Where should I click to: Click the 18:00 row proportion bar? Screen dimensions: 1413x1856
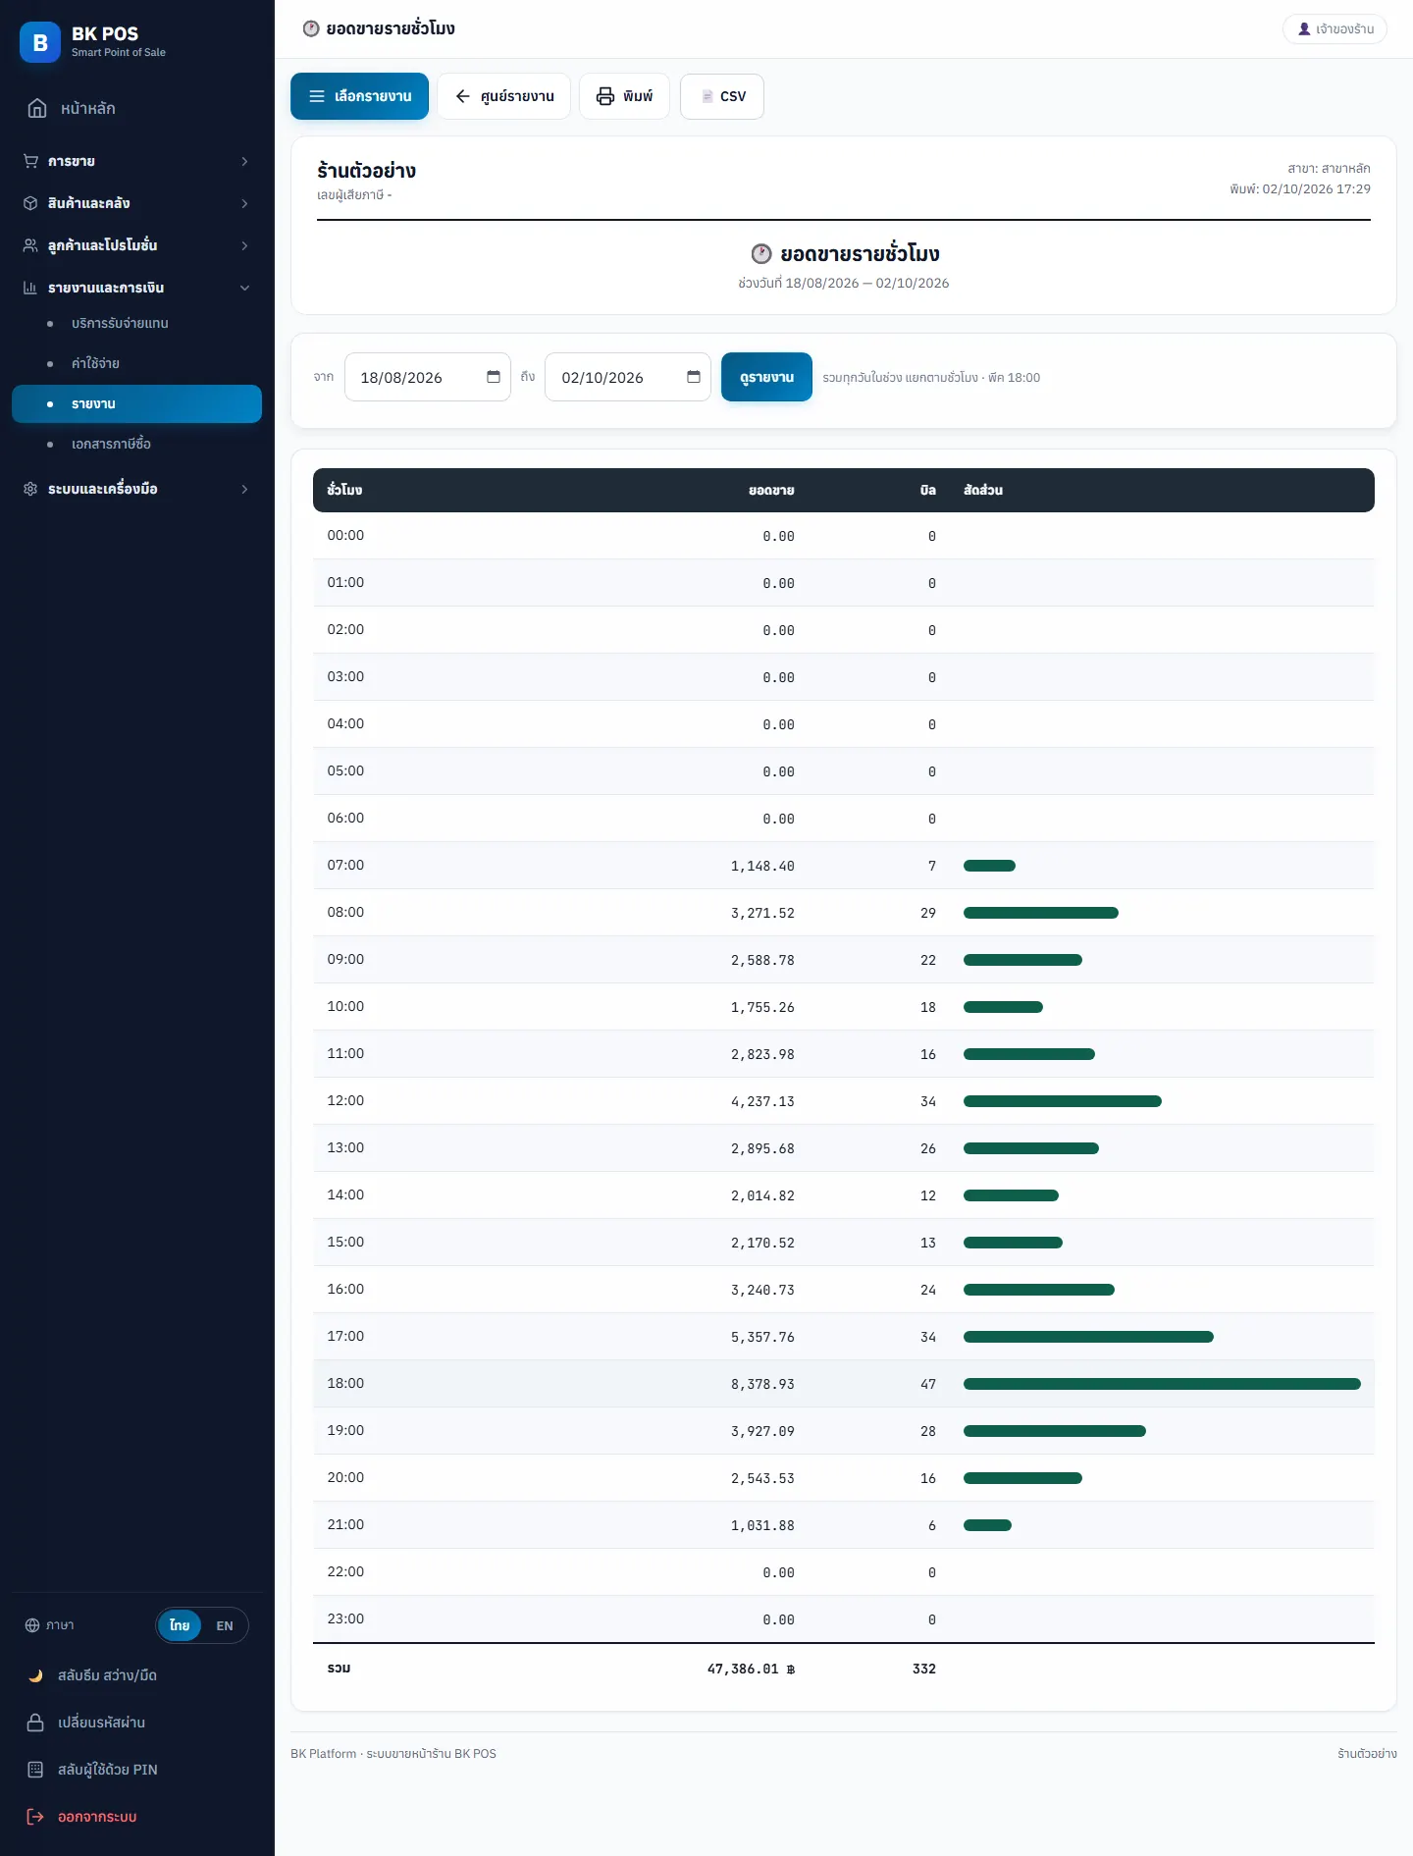click(x=1162, y=1384)
